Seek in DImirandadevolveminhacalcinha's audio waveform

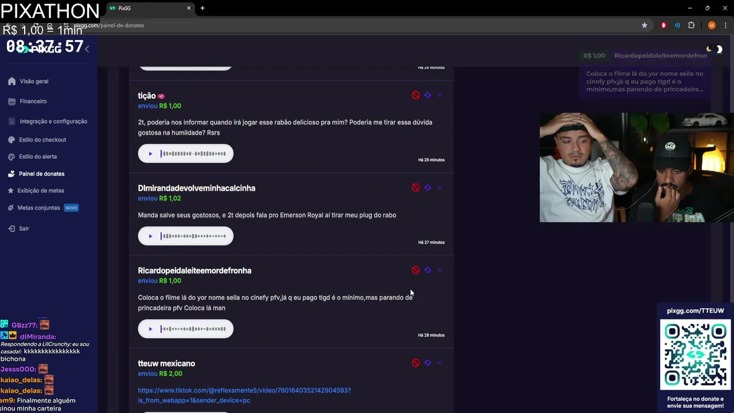(x=193, y=236)
